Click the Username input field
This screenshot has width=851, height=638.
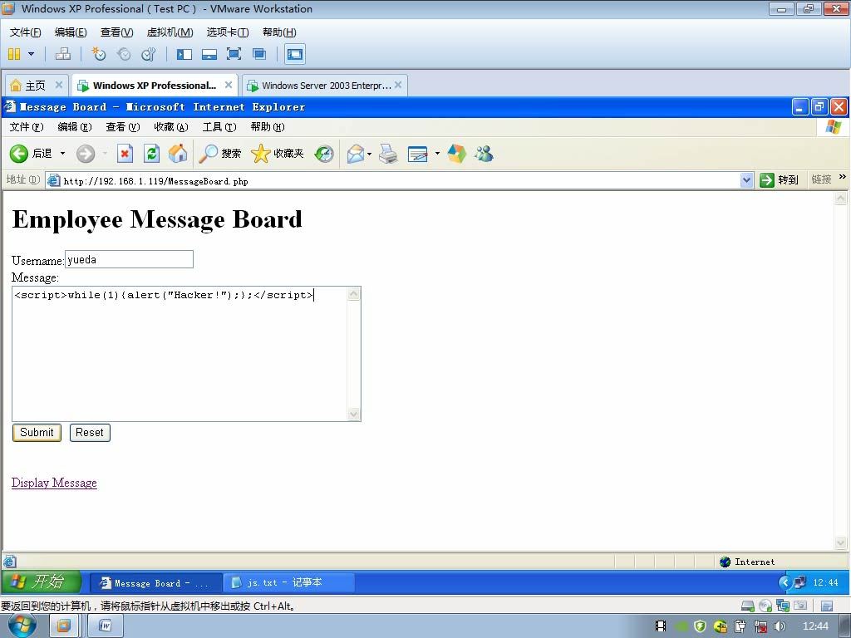129,259
